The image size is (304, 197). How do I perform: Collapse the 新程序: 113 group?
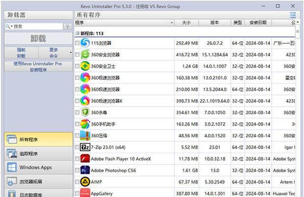coord(77,33)
